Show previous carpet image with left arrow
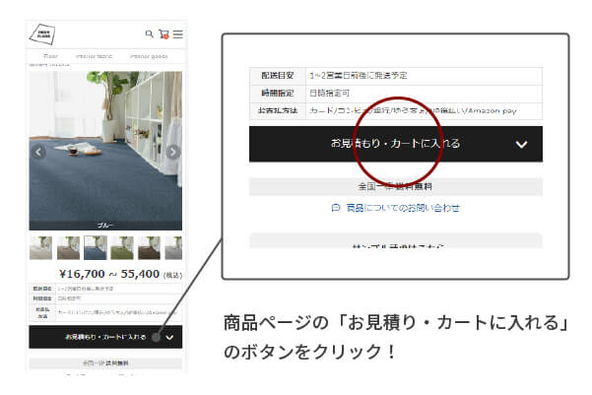This screenshot has height=395, width=592. click(x=39, y=152)
